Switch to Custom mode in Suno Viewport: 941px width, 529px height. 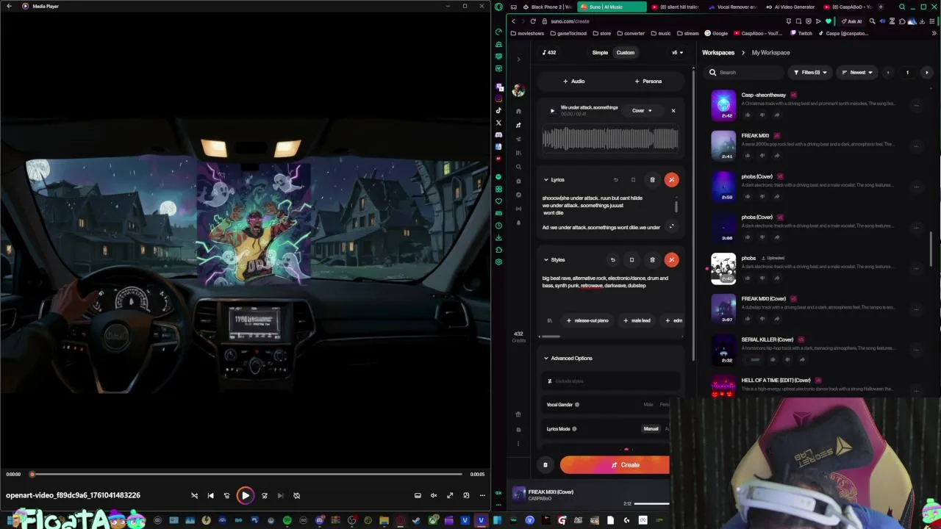coord(626,52)
